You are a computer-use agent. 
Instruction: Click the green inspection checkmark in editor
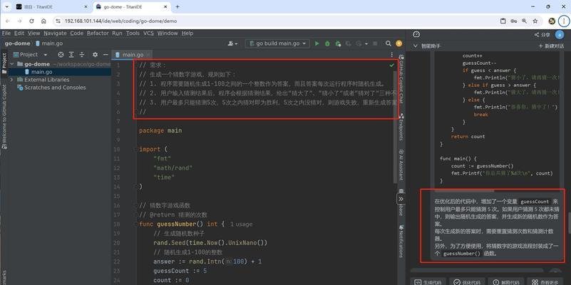[x=391, y=65]
